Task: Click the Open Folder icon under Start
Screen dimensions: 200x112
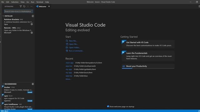Action: (x=67, y=47)
